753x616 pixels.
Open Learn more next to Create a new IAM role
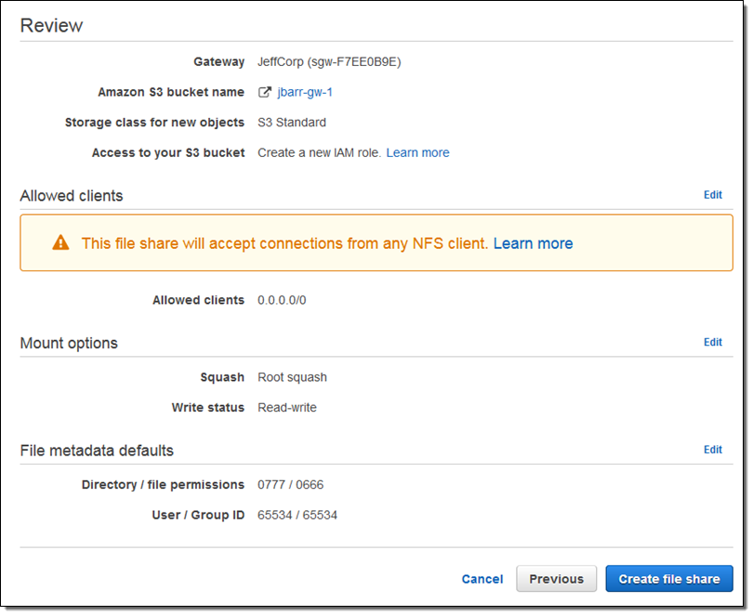[417, 152]
